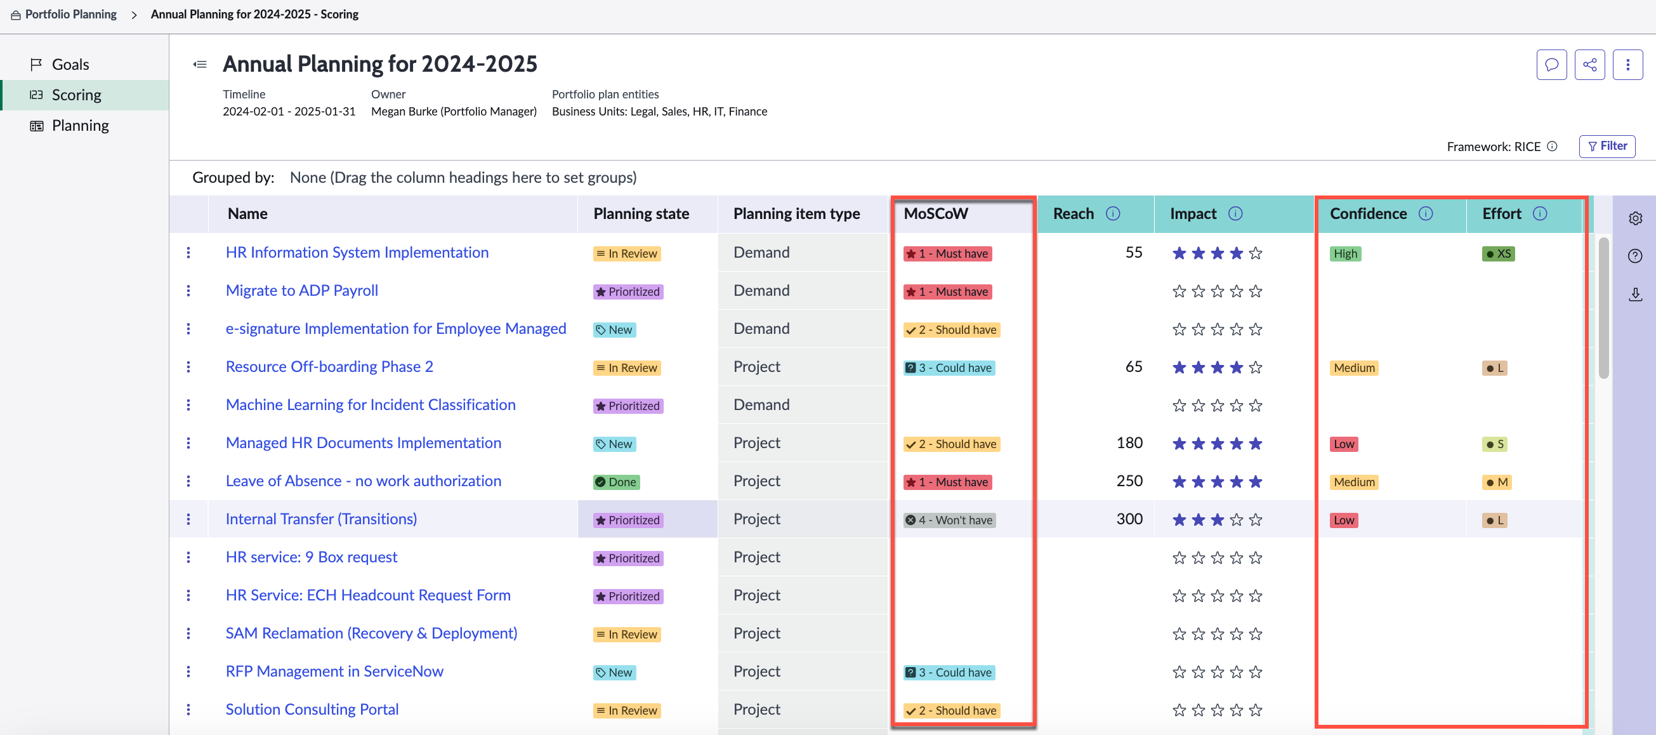Select the Goals sidebar item
The width and height of the screenshot is (1656, 735).
[84, 64]
